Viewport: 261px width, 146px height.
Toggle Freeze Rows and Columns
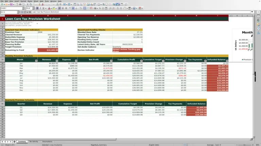click(117, 4)
